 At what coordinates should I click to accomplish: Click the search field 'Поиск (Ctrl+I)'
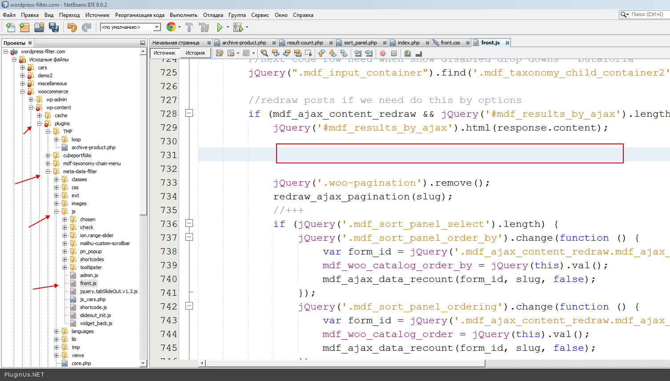(647, 15)
